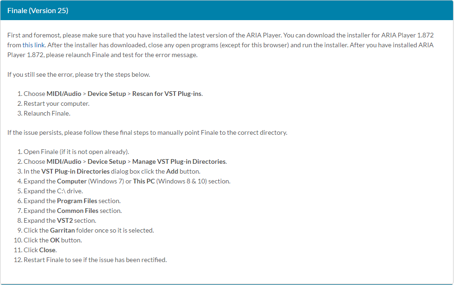Click the bold 'Add' word in step three

click(x=172, y=171)
